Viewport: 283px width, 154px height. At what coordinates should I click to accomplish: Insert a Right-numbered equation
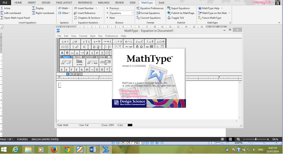tap(43, 13)
